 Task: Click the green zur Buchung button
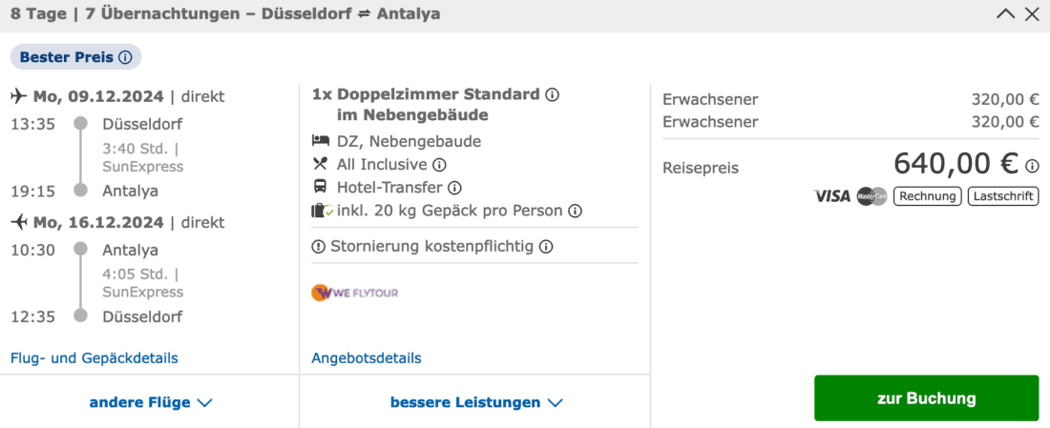coord(926,398)
